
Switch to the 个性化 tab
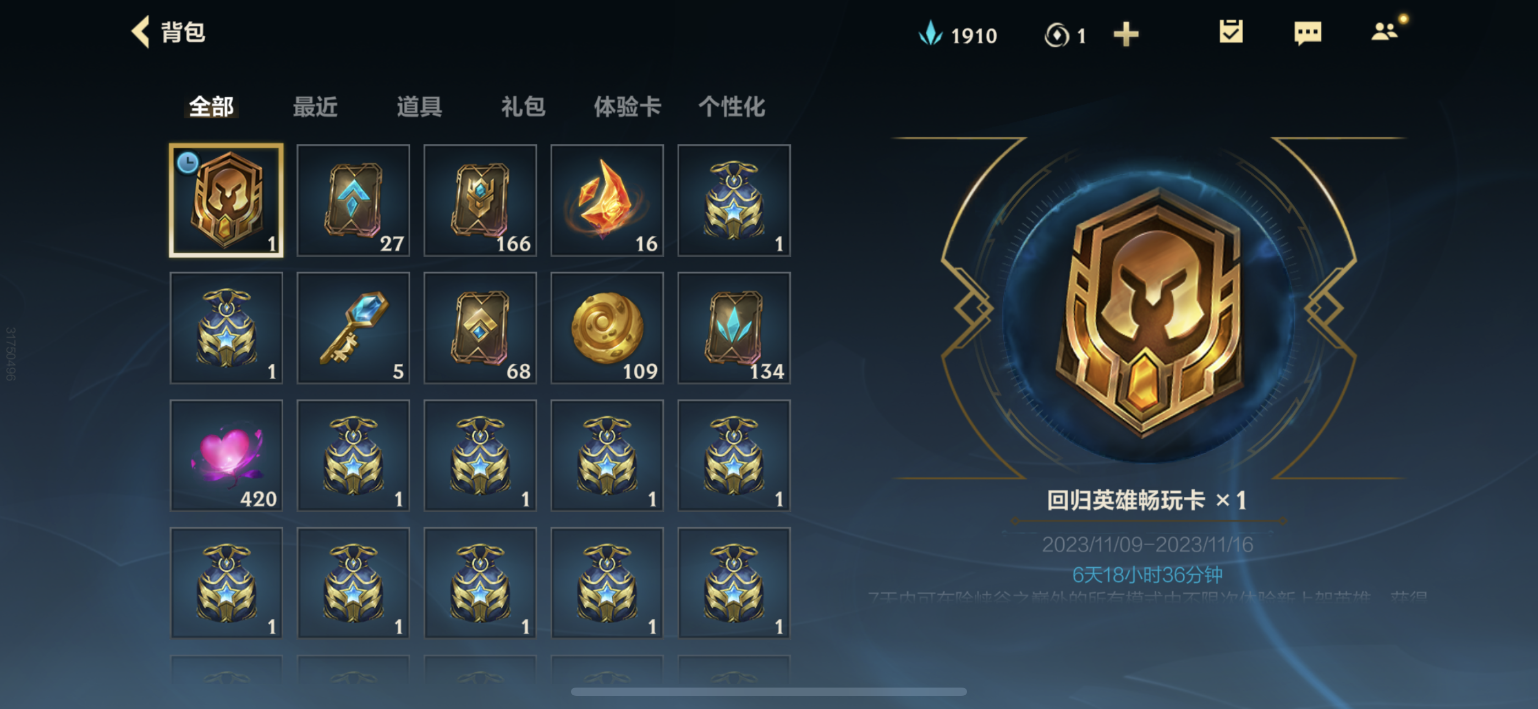732,107
